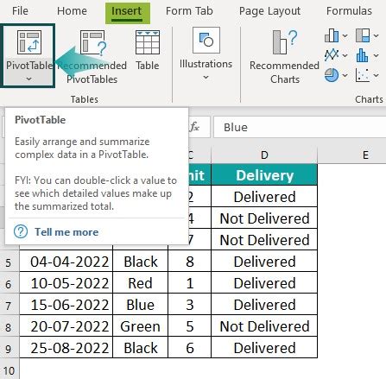This screenshot has width=386, height=379.
Task: Click the formula bar showing Blue
Action: (x=300, y=127)
